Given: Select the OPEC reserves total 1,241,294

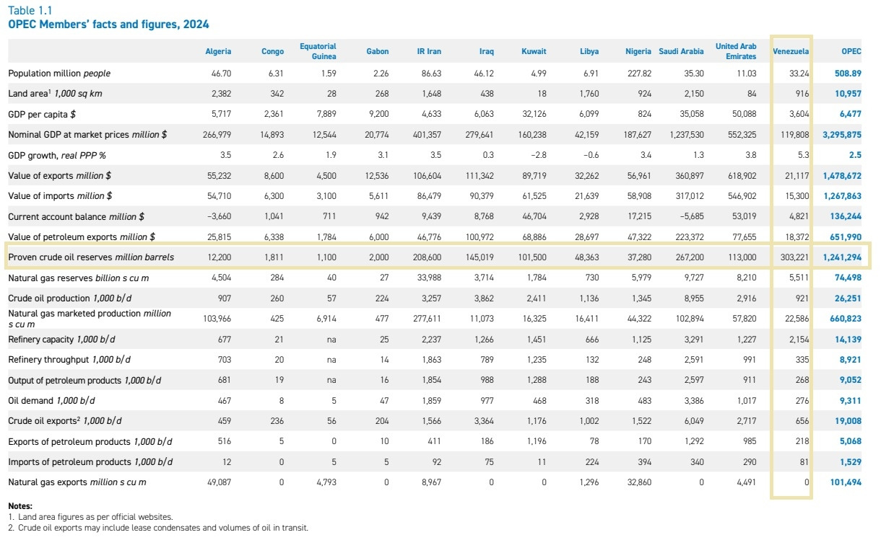Looking at the screenshot, I should pyautogui.click(x=842, y=257).
